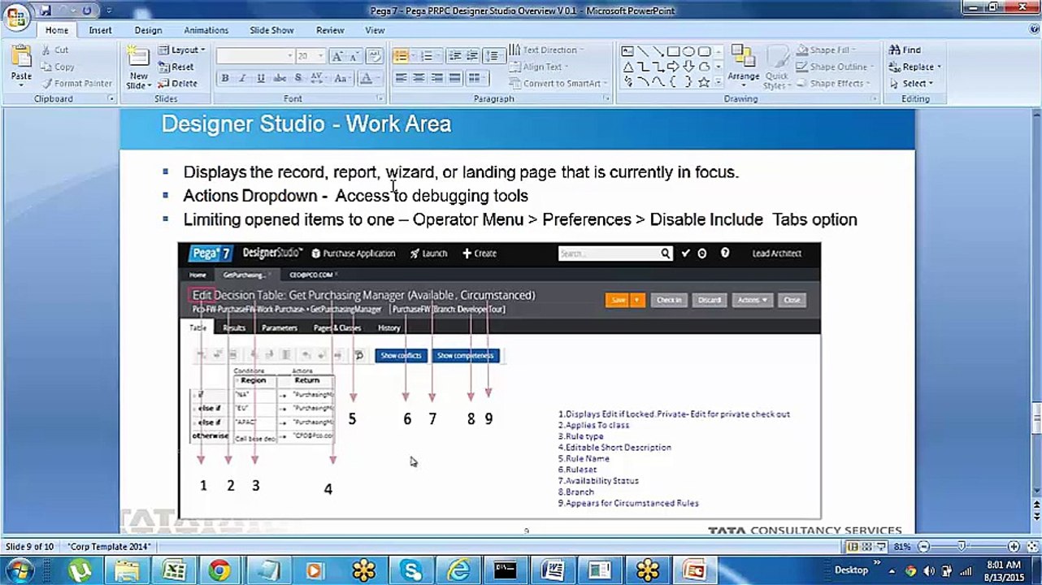Open Internet Explorer from the taskbar
This screenshot has height=585, width=1042.
pyautogui.click(x=459, y=570)
